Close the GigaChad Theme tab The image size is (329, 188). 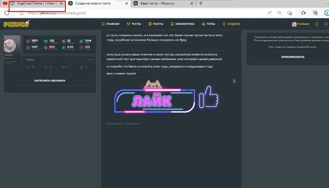[61, 3]
